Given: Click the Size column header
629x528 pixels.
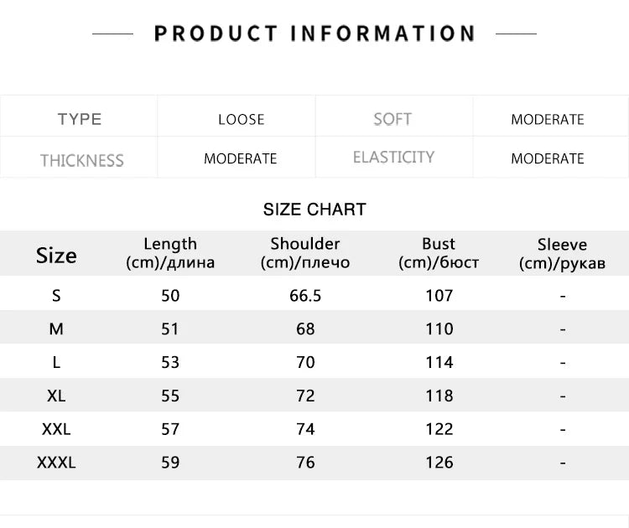Looking at the screenshot, I should [x=56, y=256].
